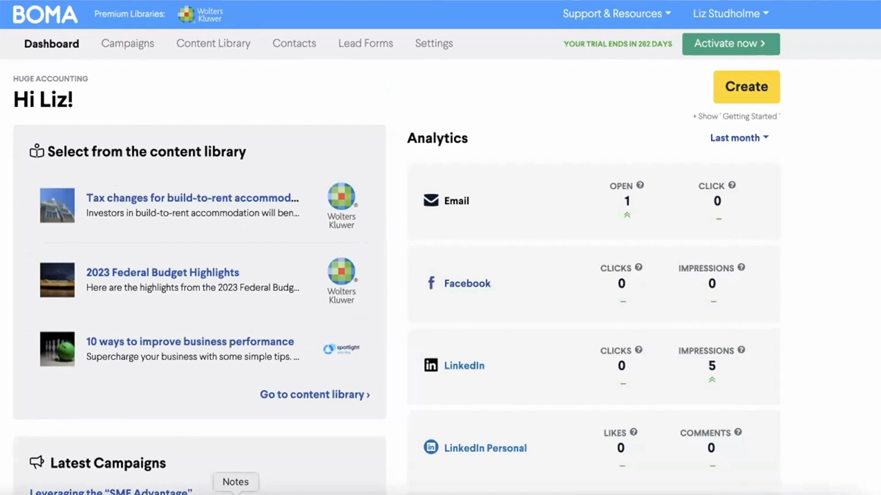The image size is (881, 495).
Task: Click the BOMA logo in header
Action: click(45, 14)
